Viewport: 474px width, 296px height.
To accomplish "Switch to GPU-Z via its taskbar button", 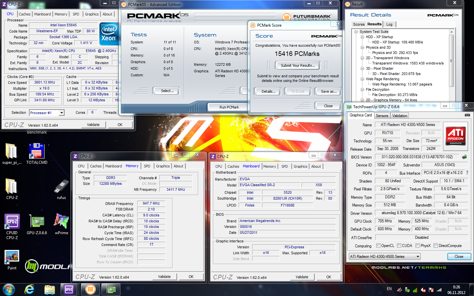I will (111, 289).
